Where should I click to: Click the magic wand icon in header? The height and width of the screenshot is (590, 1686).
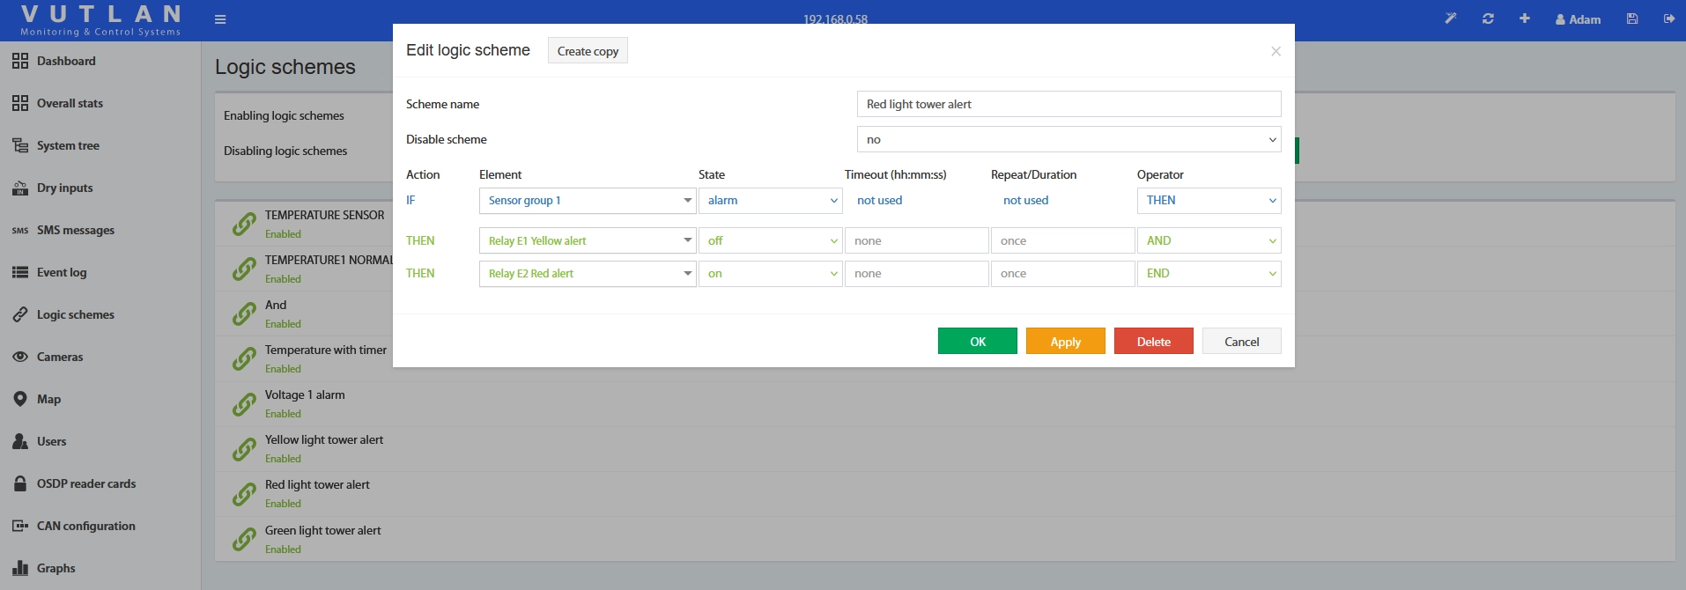point(1451,18)
